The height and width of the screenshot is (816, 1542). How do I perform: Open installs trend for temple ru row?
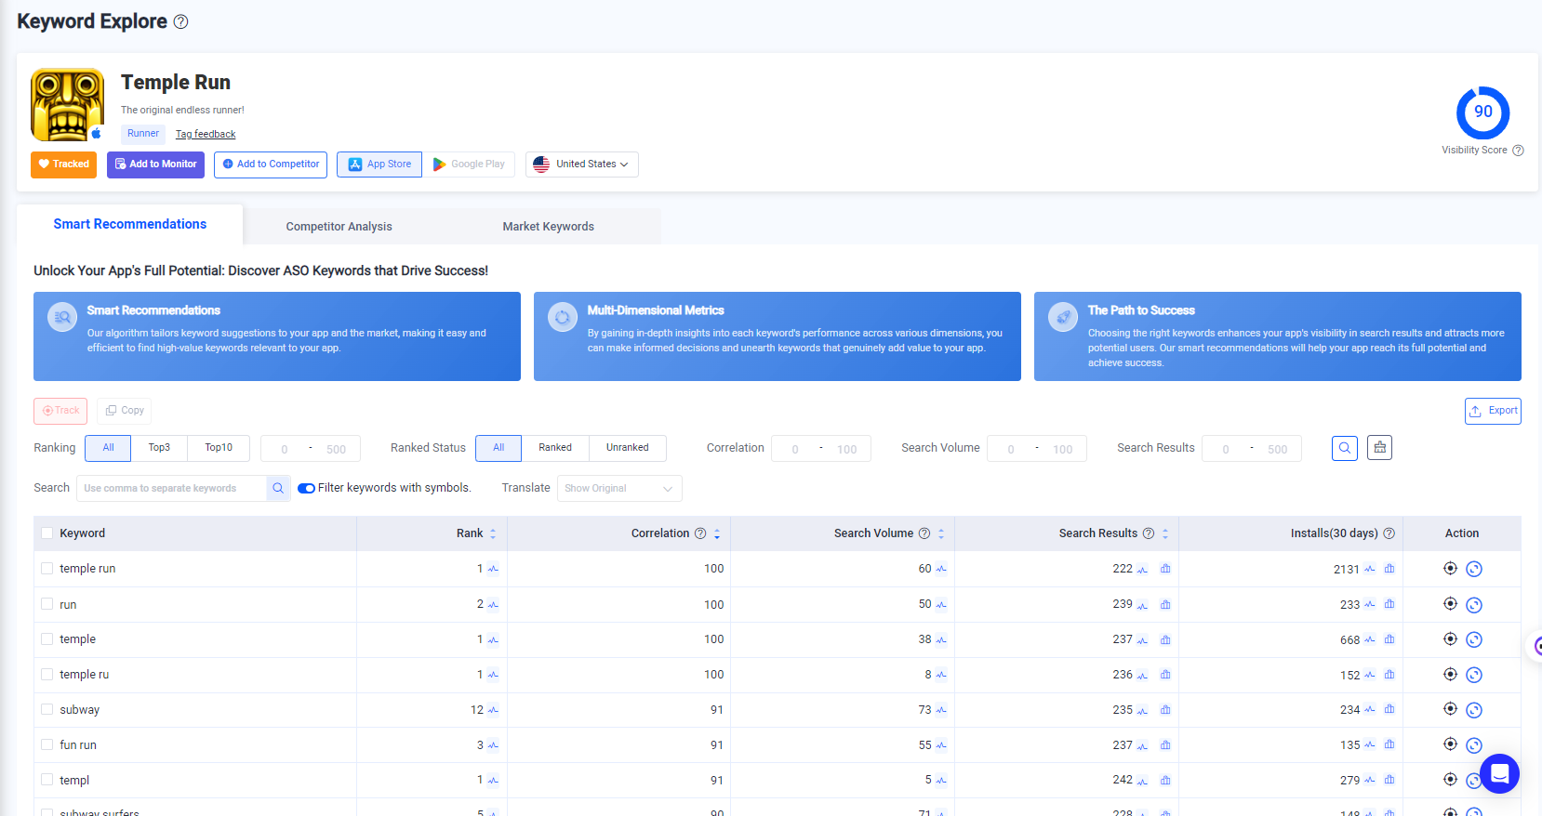coord(1370,676)
